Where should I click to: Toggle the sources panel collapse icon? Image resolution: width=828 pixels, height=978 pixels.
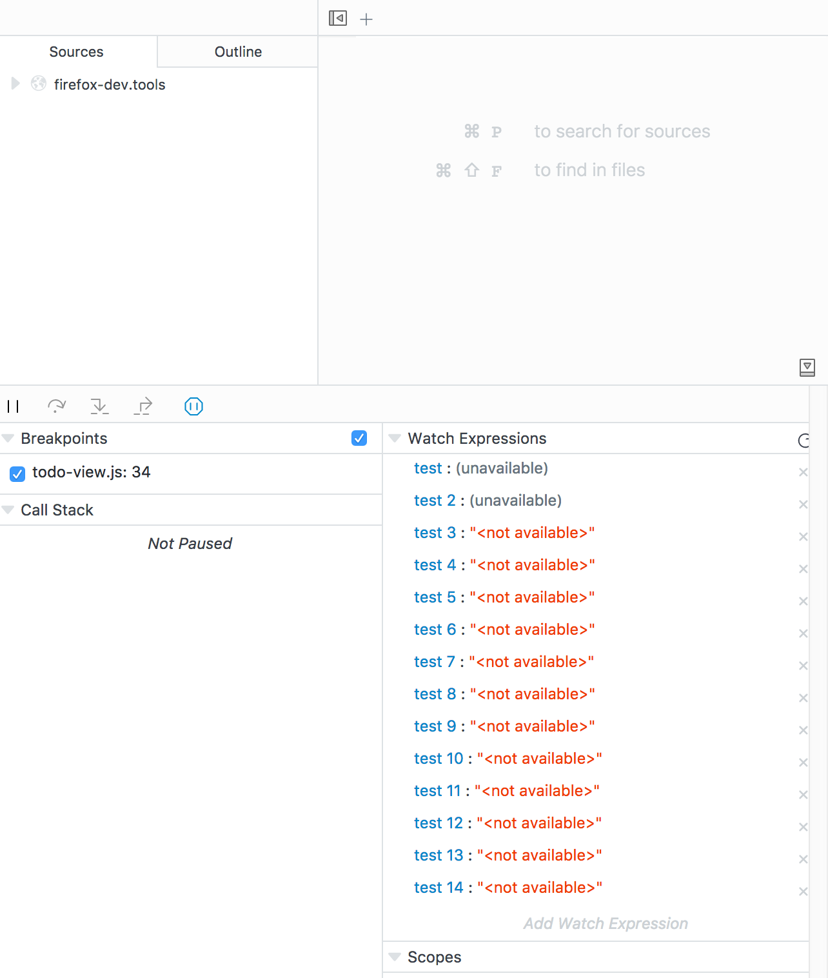pos(337,18)
